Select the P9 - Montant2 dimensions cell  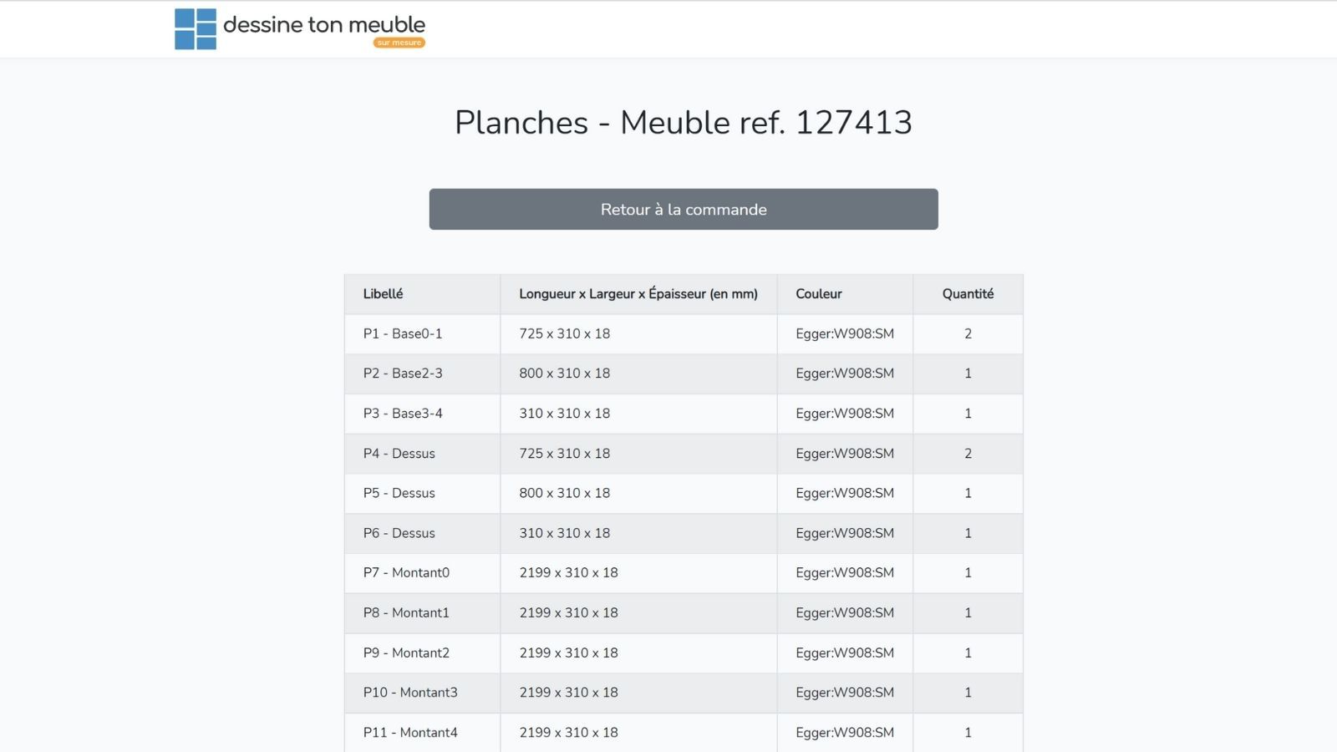pyautogui.click(x=638, y=653)
